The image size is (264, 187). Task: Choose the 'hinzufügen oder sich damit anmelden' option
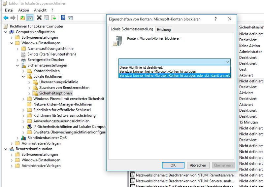point(175,75)
